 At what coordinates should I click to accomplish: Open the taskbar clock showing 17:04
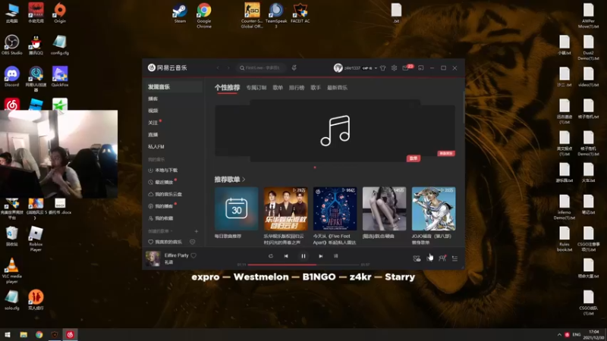[593, 335]
